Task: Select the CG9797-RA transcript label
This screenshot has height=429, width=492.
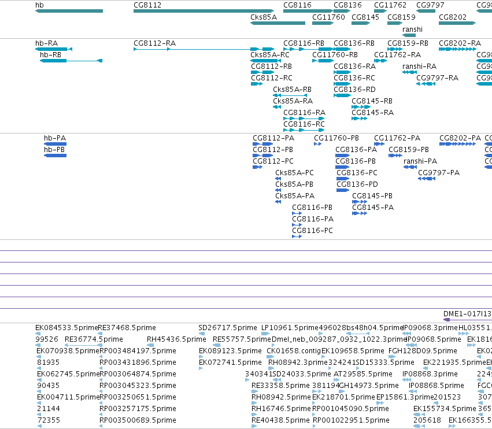Action: coord(438,78)
